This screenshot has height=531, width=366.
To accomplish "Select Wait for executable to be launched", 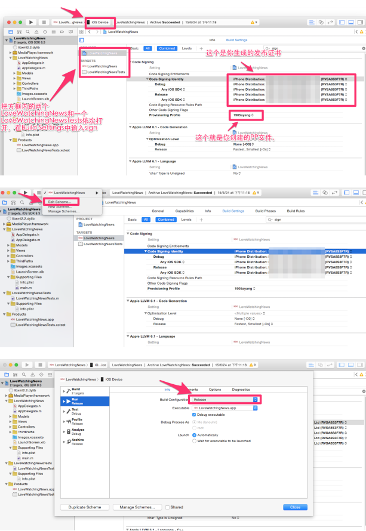I will (194, 441).
